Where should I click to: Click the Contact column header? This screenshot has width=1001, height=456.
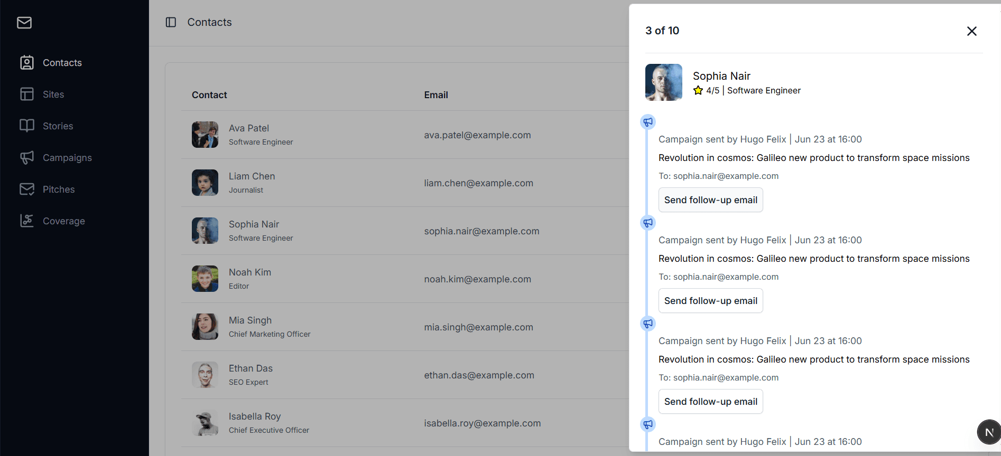coord(209,95)
